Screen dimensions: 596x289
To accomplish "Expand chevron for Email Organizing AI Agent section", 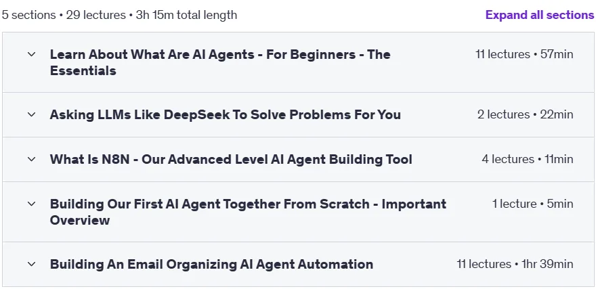I will pyautogui.click(x=32, y=264).
